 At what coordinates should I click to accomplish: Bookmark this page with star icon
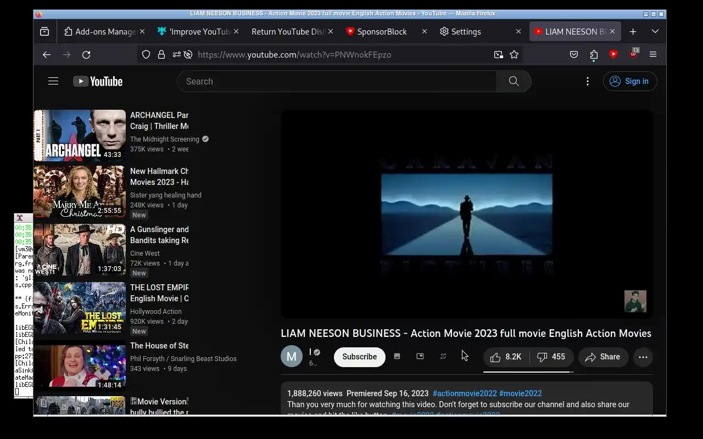(514, 54)
